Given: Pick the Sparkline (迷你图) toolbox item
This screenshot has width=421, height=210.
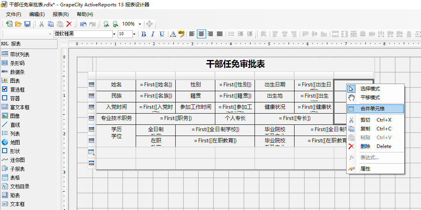Looking at the screenshot, I should [x=17, y=160].
